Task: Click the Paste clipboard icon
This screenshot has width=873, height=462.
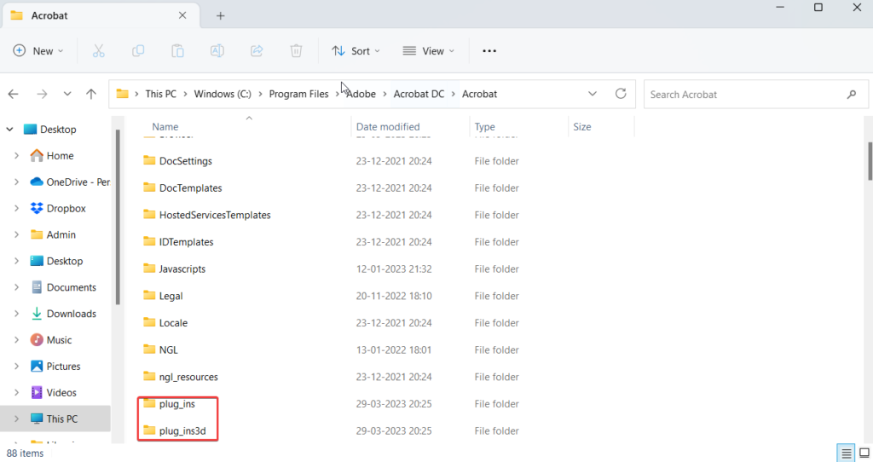Action: [x=177, y=51]
